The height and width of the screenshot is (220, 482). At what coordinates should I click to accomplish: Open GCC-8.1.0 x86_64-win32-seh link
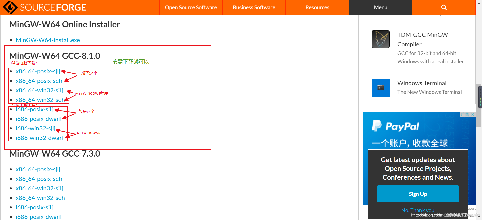(x=40, y=100)
